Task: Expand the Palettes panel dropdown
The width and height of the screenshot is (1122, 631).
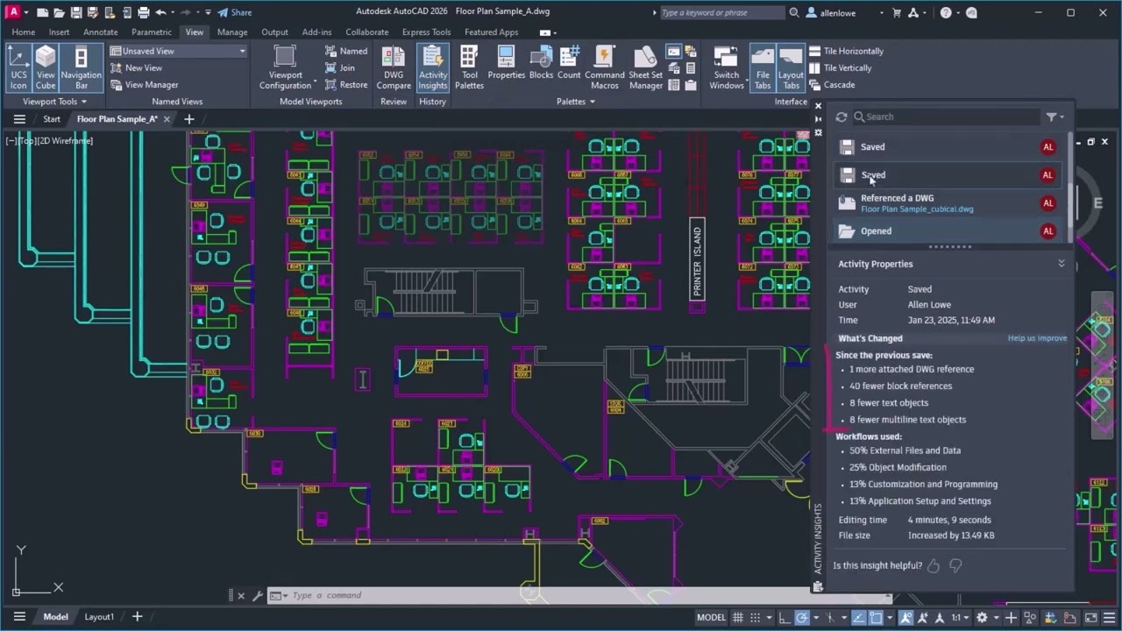Action: tap(575, 102)
